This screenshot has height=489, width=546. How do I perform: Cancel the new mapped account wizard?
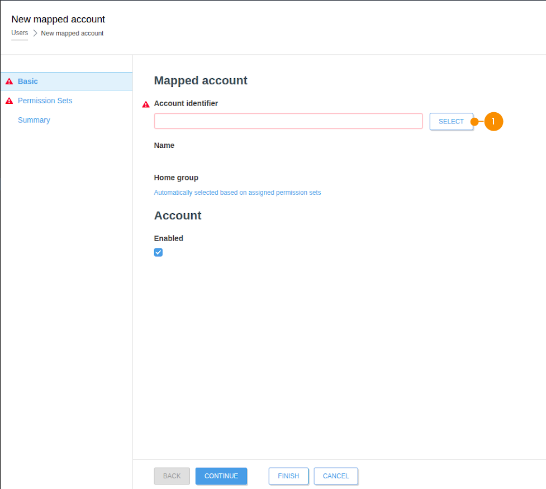[336, 476]
